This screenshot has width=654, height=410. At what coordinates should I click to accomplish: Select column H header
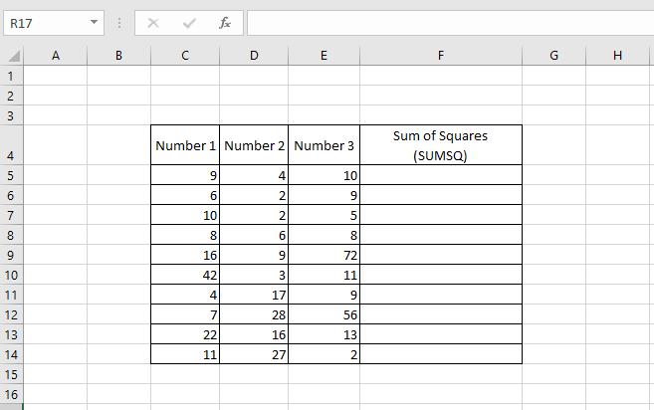coord(617,56)
